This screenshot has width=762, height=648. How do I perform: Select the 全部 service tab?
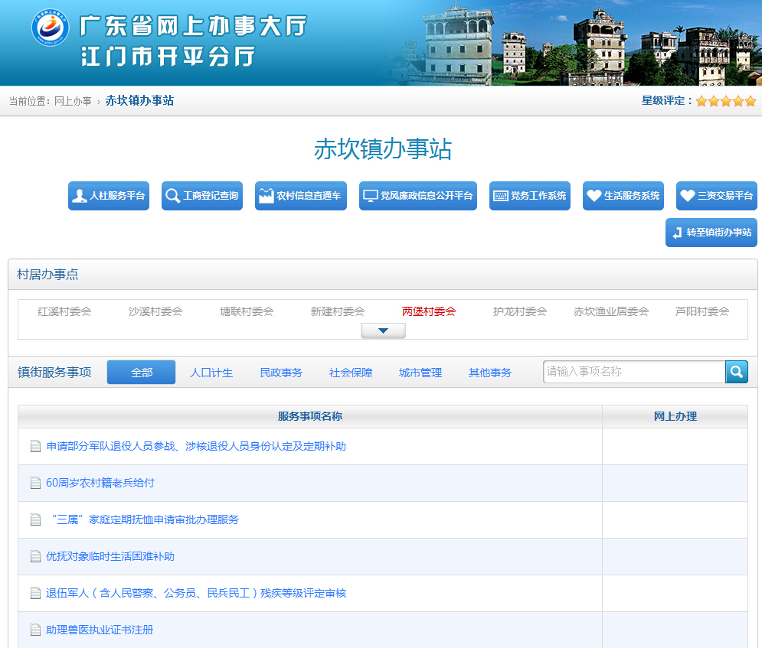(142, 373)
